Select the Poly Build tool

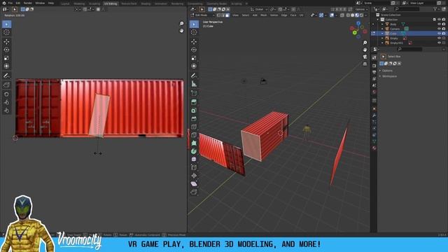(194, 143)
